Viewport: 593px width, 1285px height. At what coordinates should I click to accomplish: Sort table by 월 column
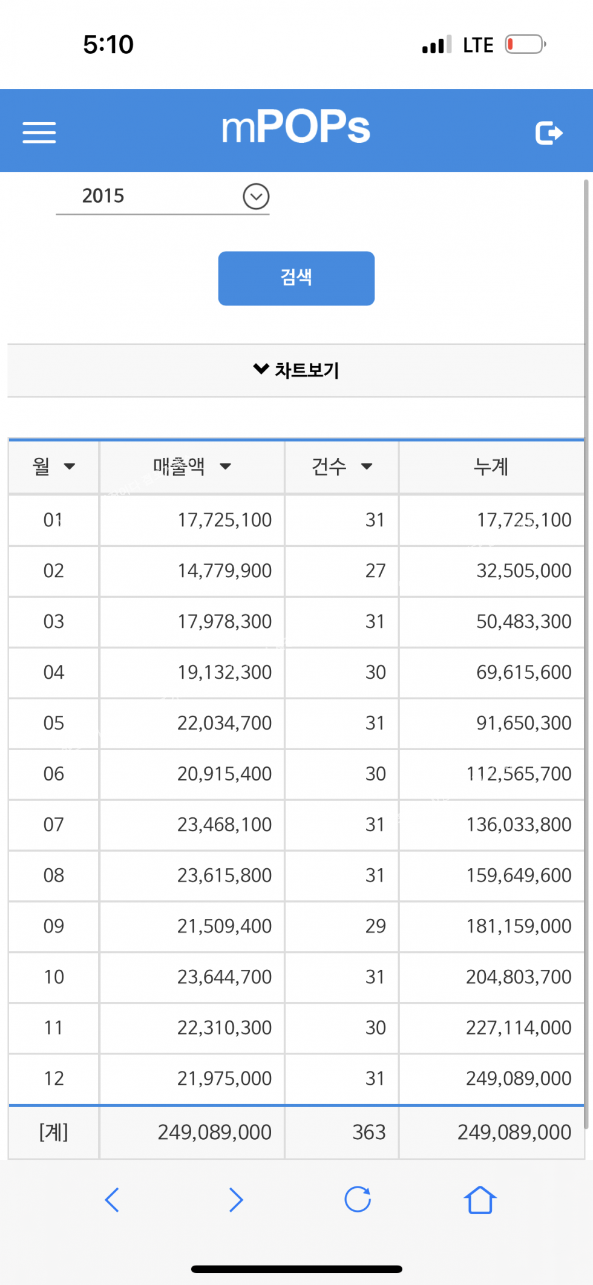coord(54,466)
